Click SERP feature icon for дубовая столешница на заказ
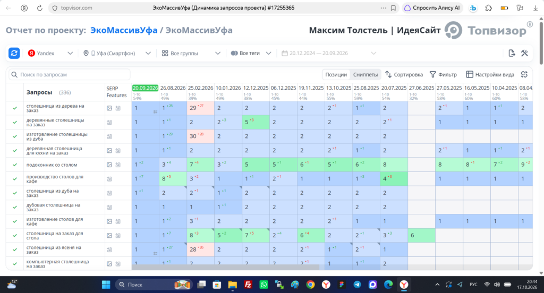The image size is (544, 293). tap(109, 207)
